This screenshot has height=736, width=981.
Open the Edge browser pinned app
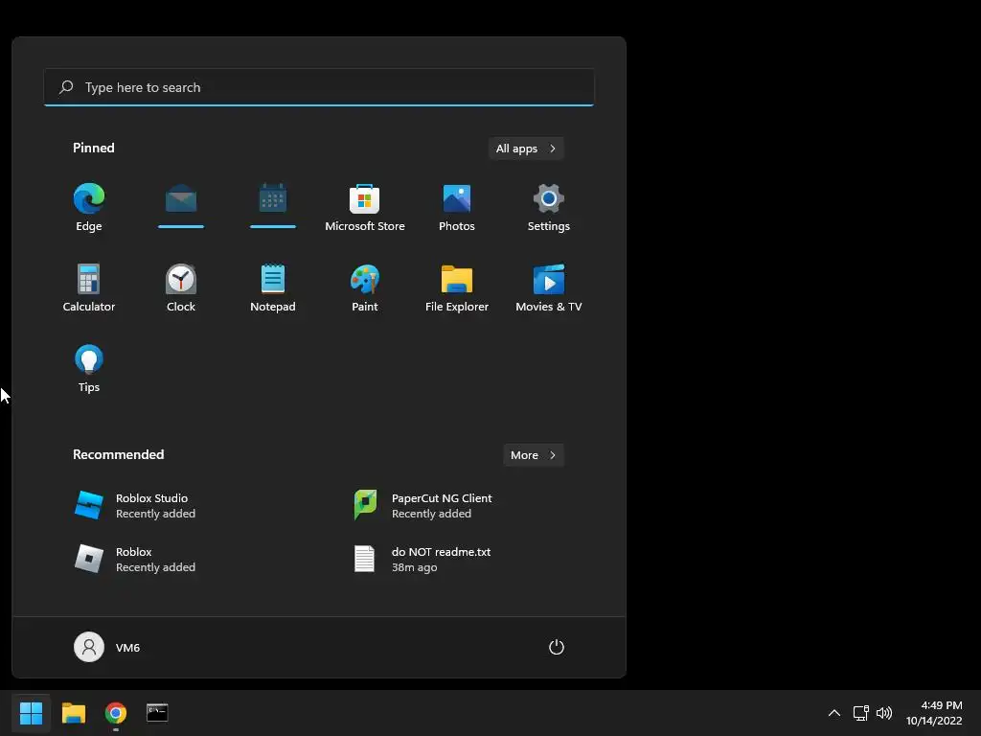(89, 208)
